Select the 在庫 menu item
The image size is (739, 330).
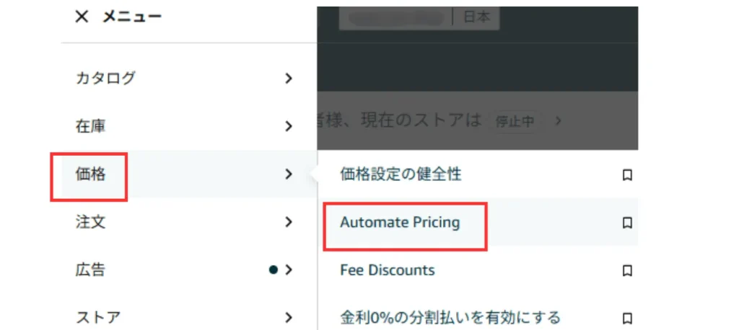pyautogui.click(x=91, y=126)
